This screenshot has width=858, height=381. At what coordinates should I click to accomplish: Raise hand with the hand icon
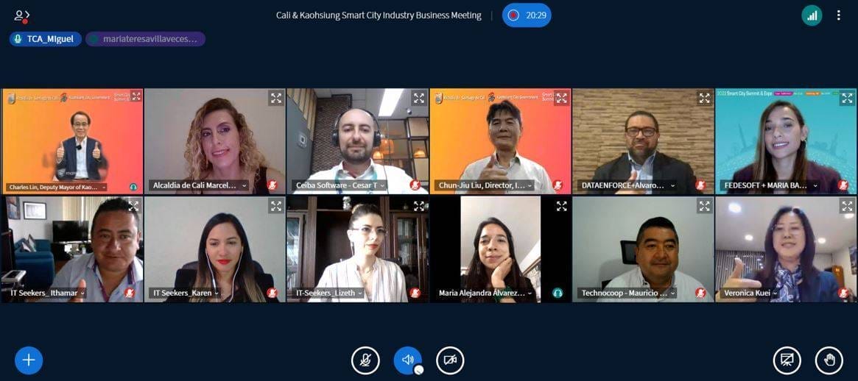pyautogui.click(x=829, y=361)
